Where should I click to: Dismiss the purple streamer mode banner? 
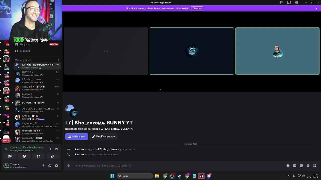316,8
